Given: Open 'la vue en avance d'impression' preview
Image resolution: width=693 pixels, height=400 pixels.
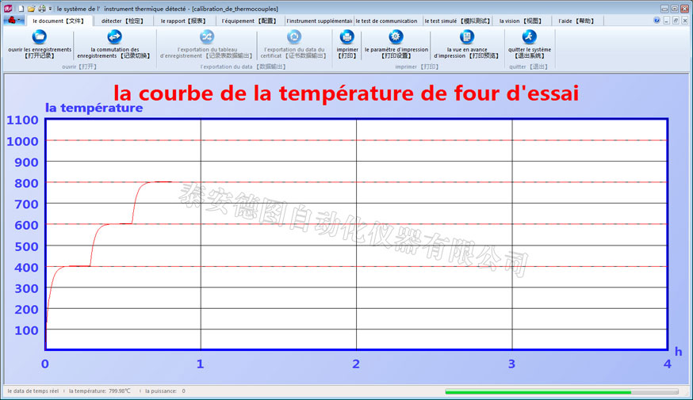Looking at the screenshot, I should coord(467,36).
